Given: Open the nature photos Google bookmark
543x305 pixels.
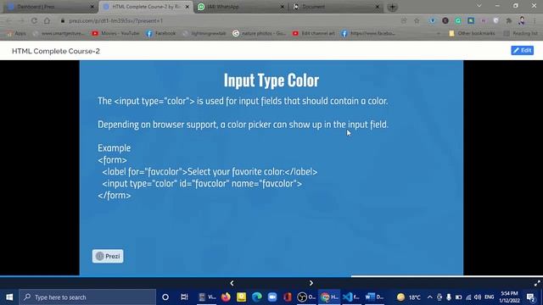Looking at the screenshot, I should point(259,33).
